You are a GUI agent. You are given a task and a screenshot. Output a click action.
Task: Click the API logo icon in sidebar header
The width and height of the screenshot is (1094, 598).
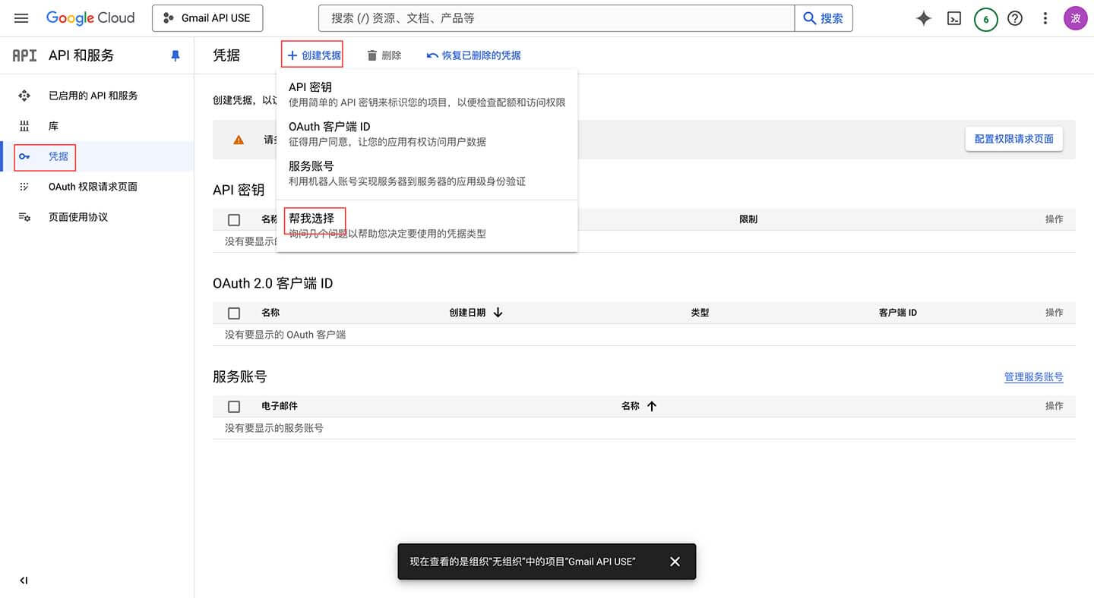click(x=24, y=55)
